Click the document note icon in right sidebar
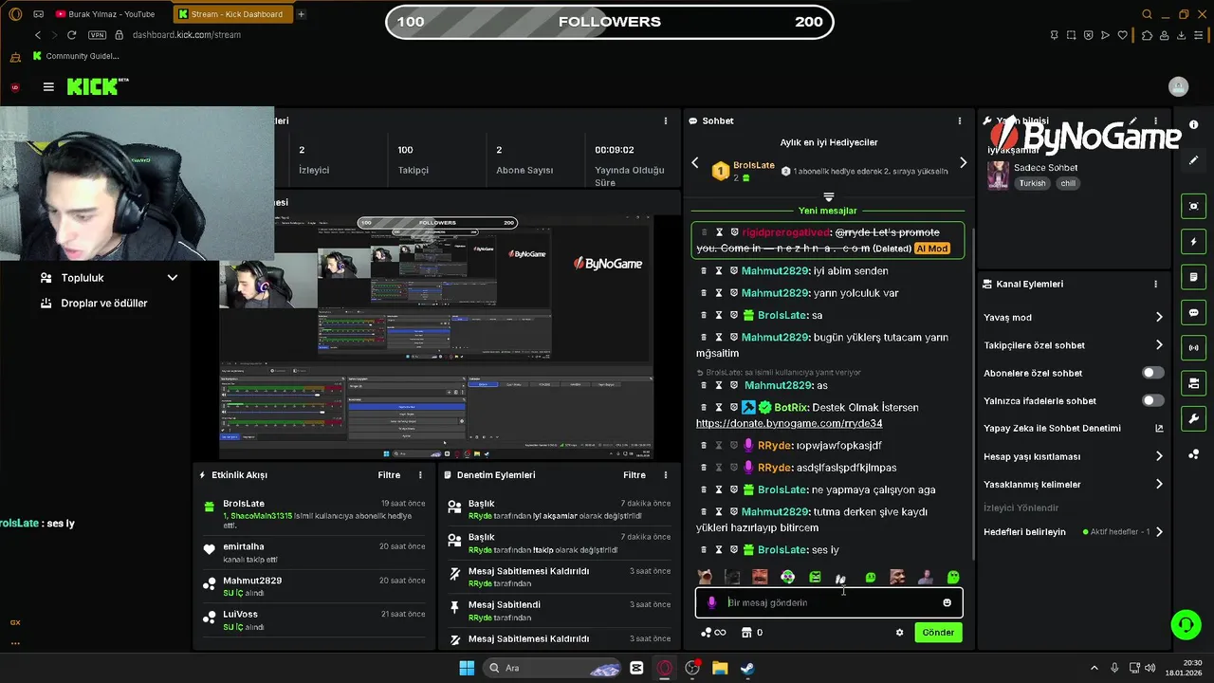The height and width of the screenshot is (683, 1214). pos(1193,277)
